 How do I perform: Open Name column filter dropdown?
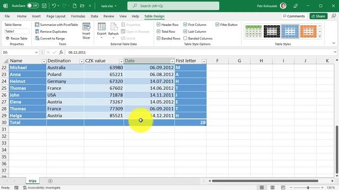[x=44, y=61]
